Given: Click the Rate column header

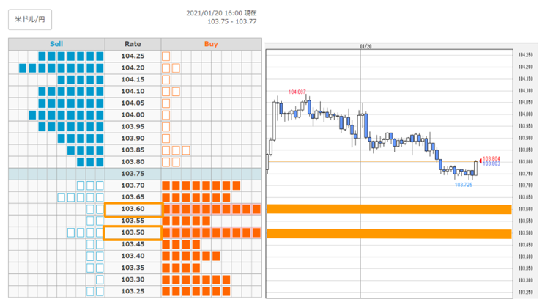Looking at the screenshot, I should tap(133, 44).
